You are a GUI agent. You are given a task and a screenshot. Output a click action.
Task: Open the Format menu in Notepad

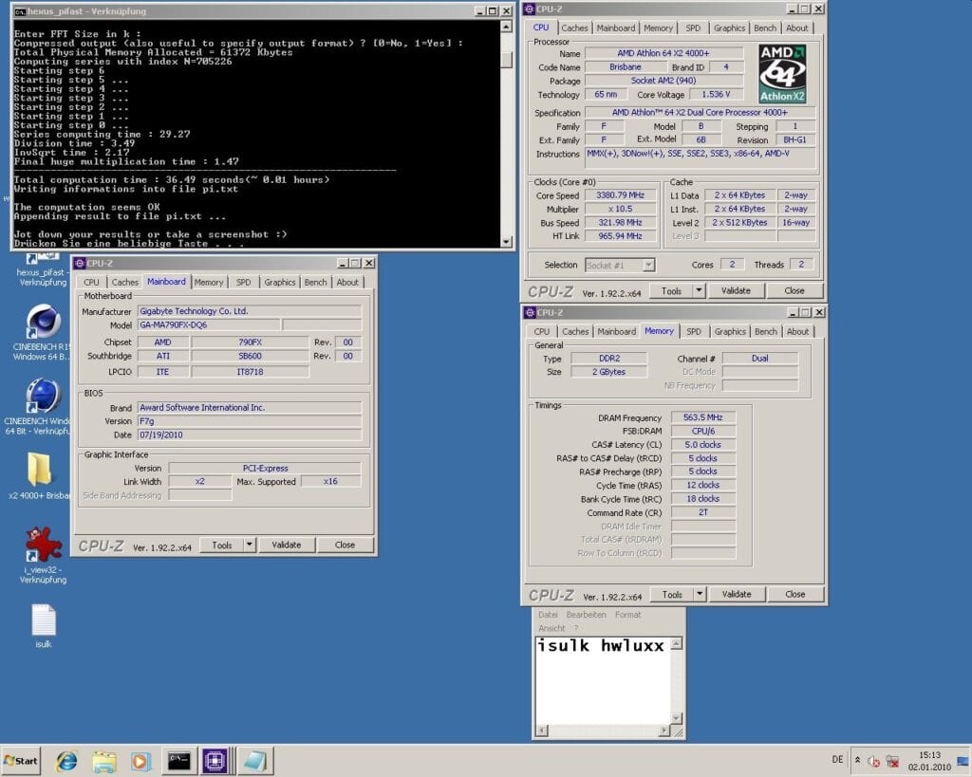tap(628, 615)
